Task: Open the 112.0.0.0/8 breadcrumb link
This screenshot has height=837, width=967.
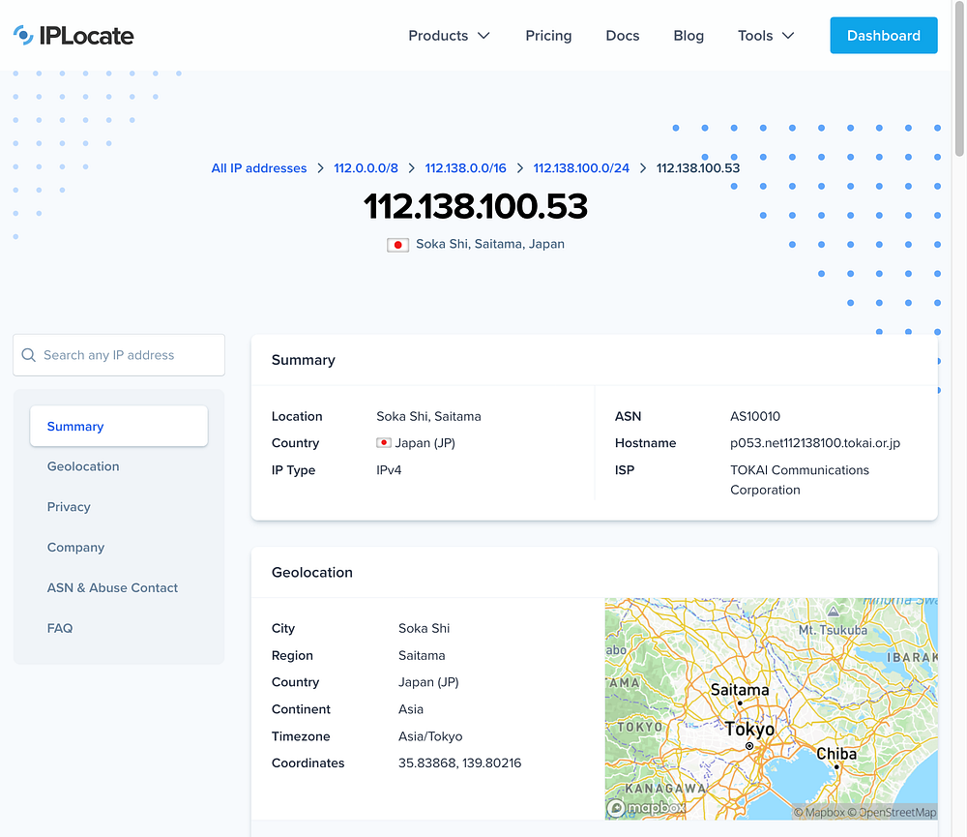Action: pos(366,168)
